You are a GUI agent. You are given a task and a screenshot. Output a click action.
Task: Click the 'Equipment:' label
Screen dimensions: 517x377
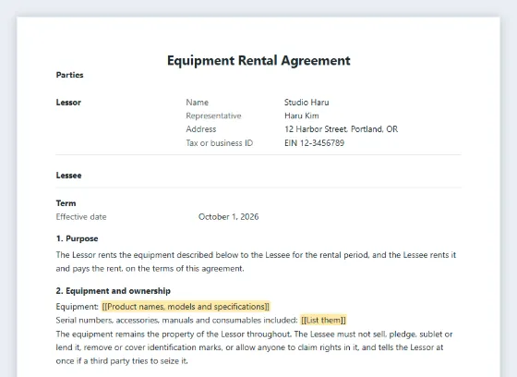pos(78,307)
